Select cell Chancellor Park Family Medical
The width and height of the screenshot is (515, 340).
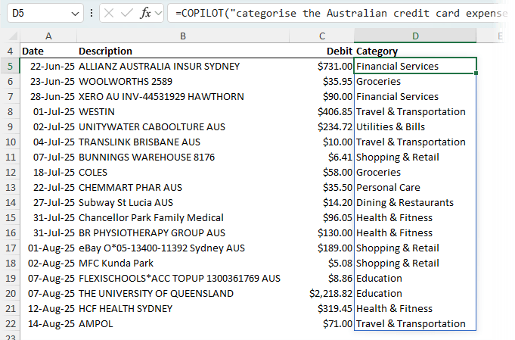click(x=183, y=217)
